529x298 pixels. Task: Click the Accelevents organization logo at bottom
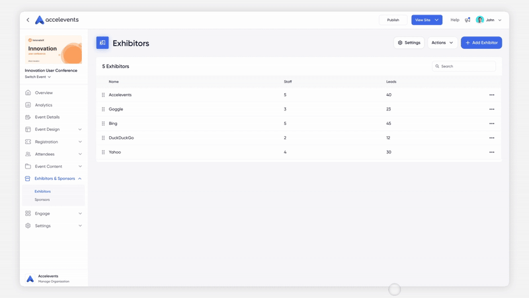tap(30, 279)
